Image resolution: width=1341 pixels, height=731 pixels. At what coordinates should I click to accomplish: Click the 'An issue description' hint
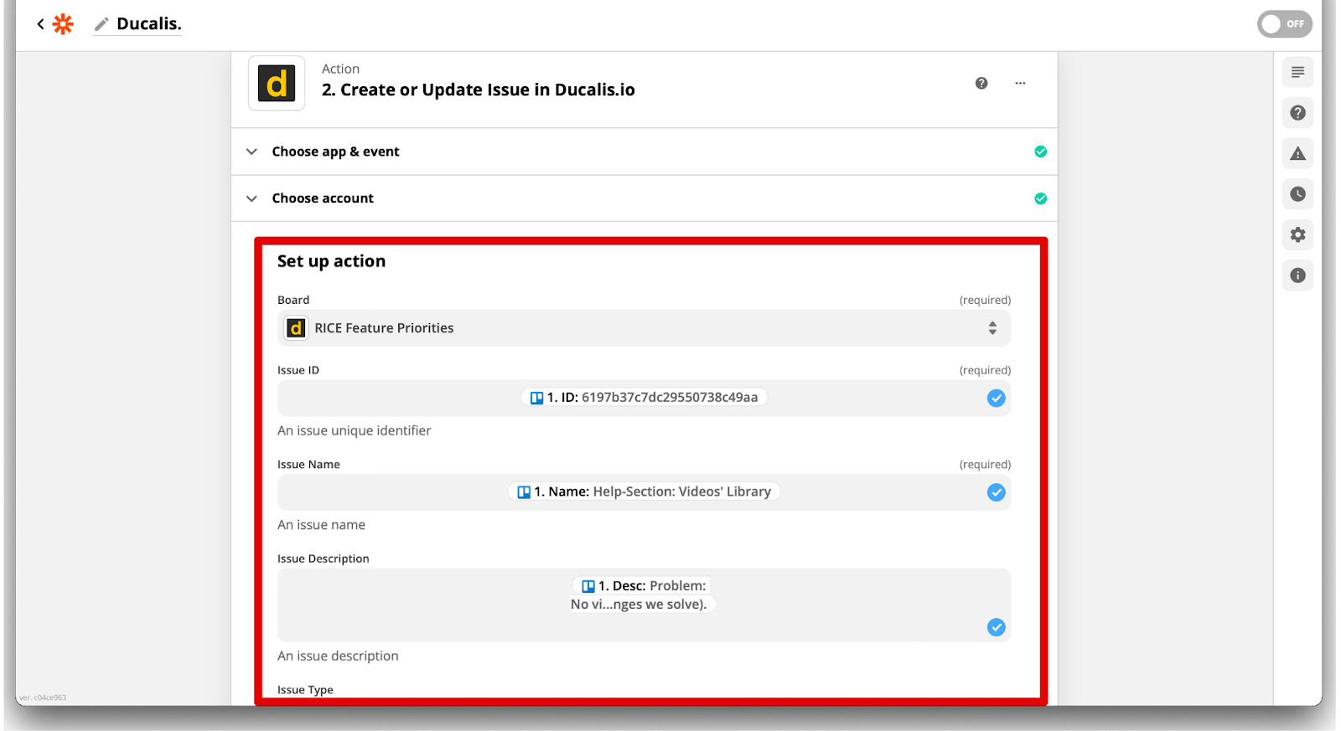(x=338, y=656)
